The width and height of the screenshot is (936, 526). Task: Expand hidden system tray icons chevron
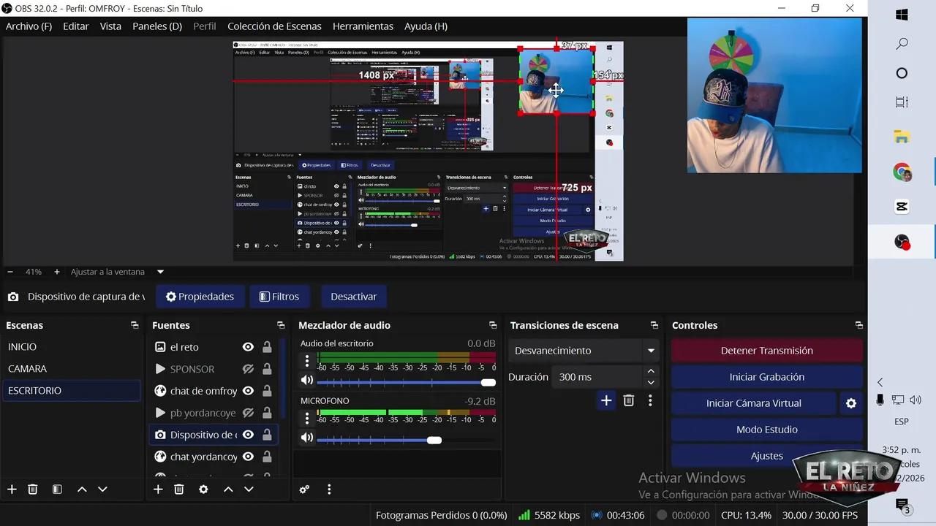(880, 382)
